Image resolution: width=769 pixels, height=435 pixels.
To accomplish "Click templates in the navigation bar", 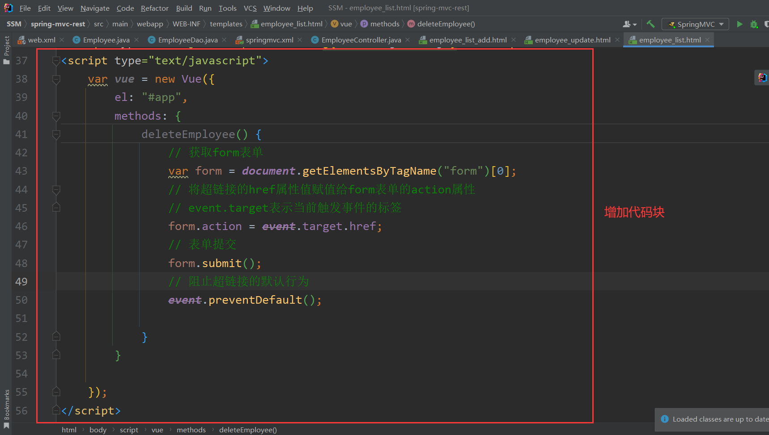I will tap(226, 24).
